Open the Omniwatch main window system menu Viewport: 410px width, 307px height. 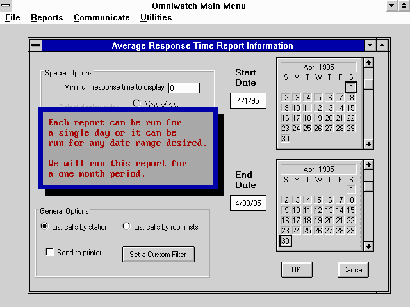pyautogui.click(x=6, y=6)
